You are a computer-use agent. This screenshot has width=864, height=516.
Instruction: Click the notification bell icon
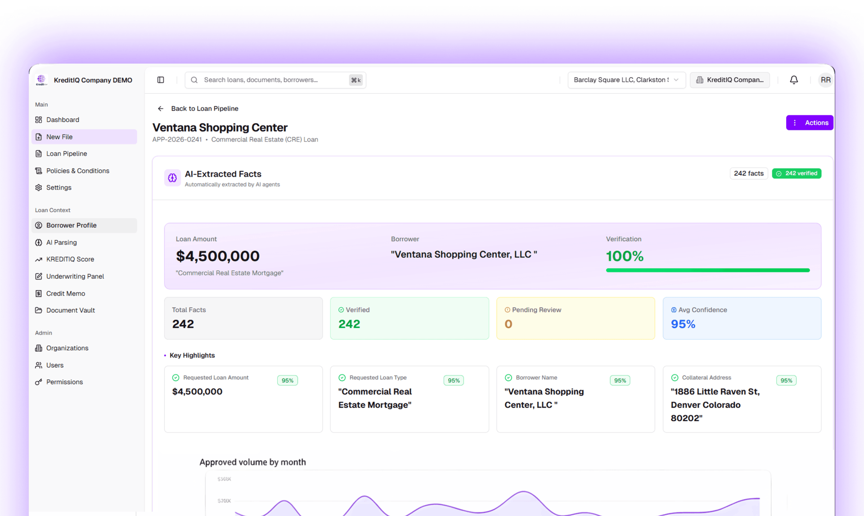tap(794, 80)
